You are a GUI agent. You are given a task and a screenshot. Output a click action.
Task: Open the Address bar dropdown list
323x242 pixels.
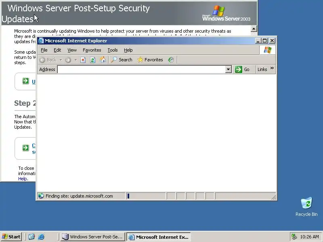[x=228, y=69]
